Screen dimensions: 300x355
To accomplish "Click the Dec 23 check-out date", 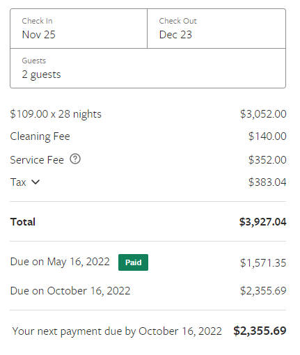I will coord(175,35).
